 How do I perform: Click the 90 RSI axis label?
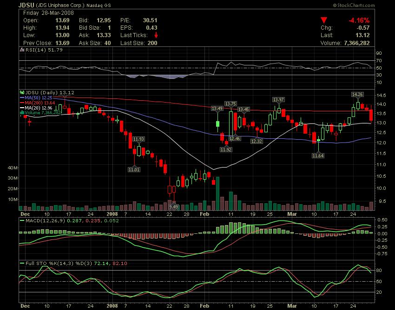point(379,53)
